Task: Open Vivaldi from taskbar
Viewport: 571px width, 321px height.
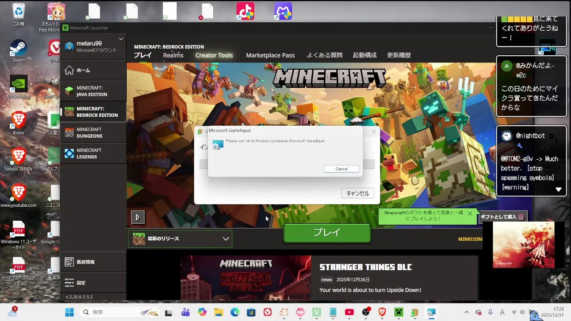Action: click(x=268, y=313)
